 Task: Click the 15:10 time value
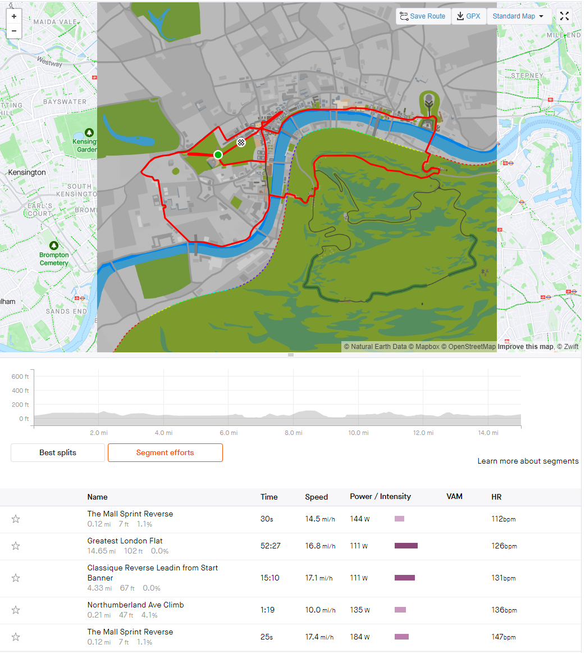[270, 578]
